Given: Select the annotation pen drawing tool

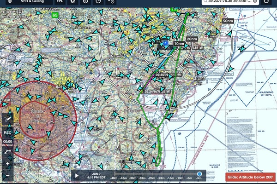Looking at the screenshot, I should point(8,118).
